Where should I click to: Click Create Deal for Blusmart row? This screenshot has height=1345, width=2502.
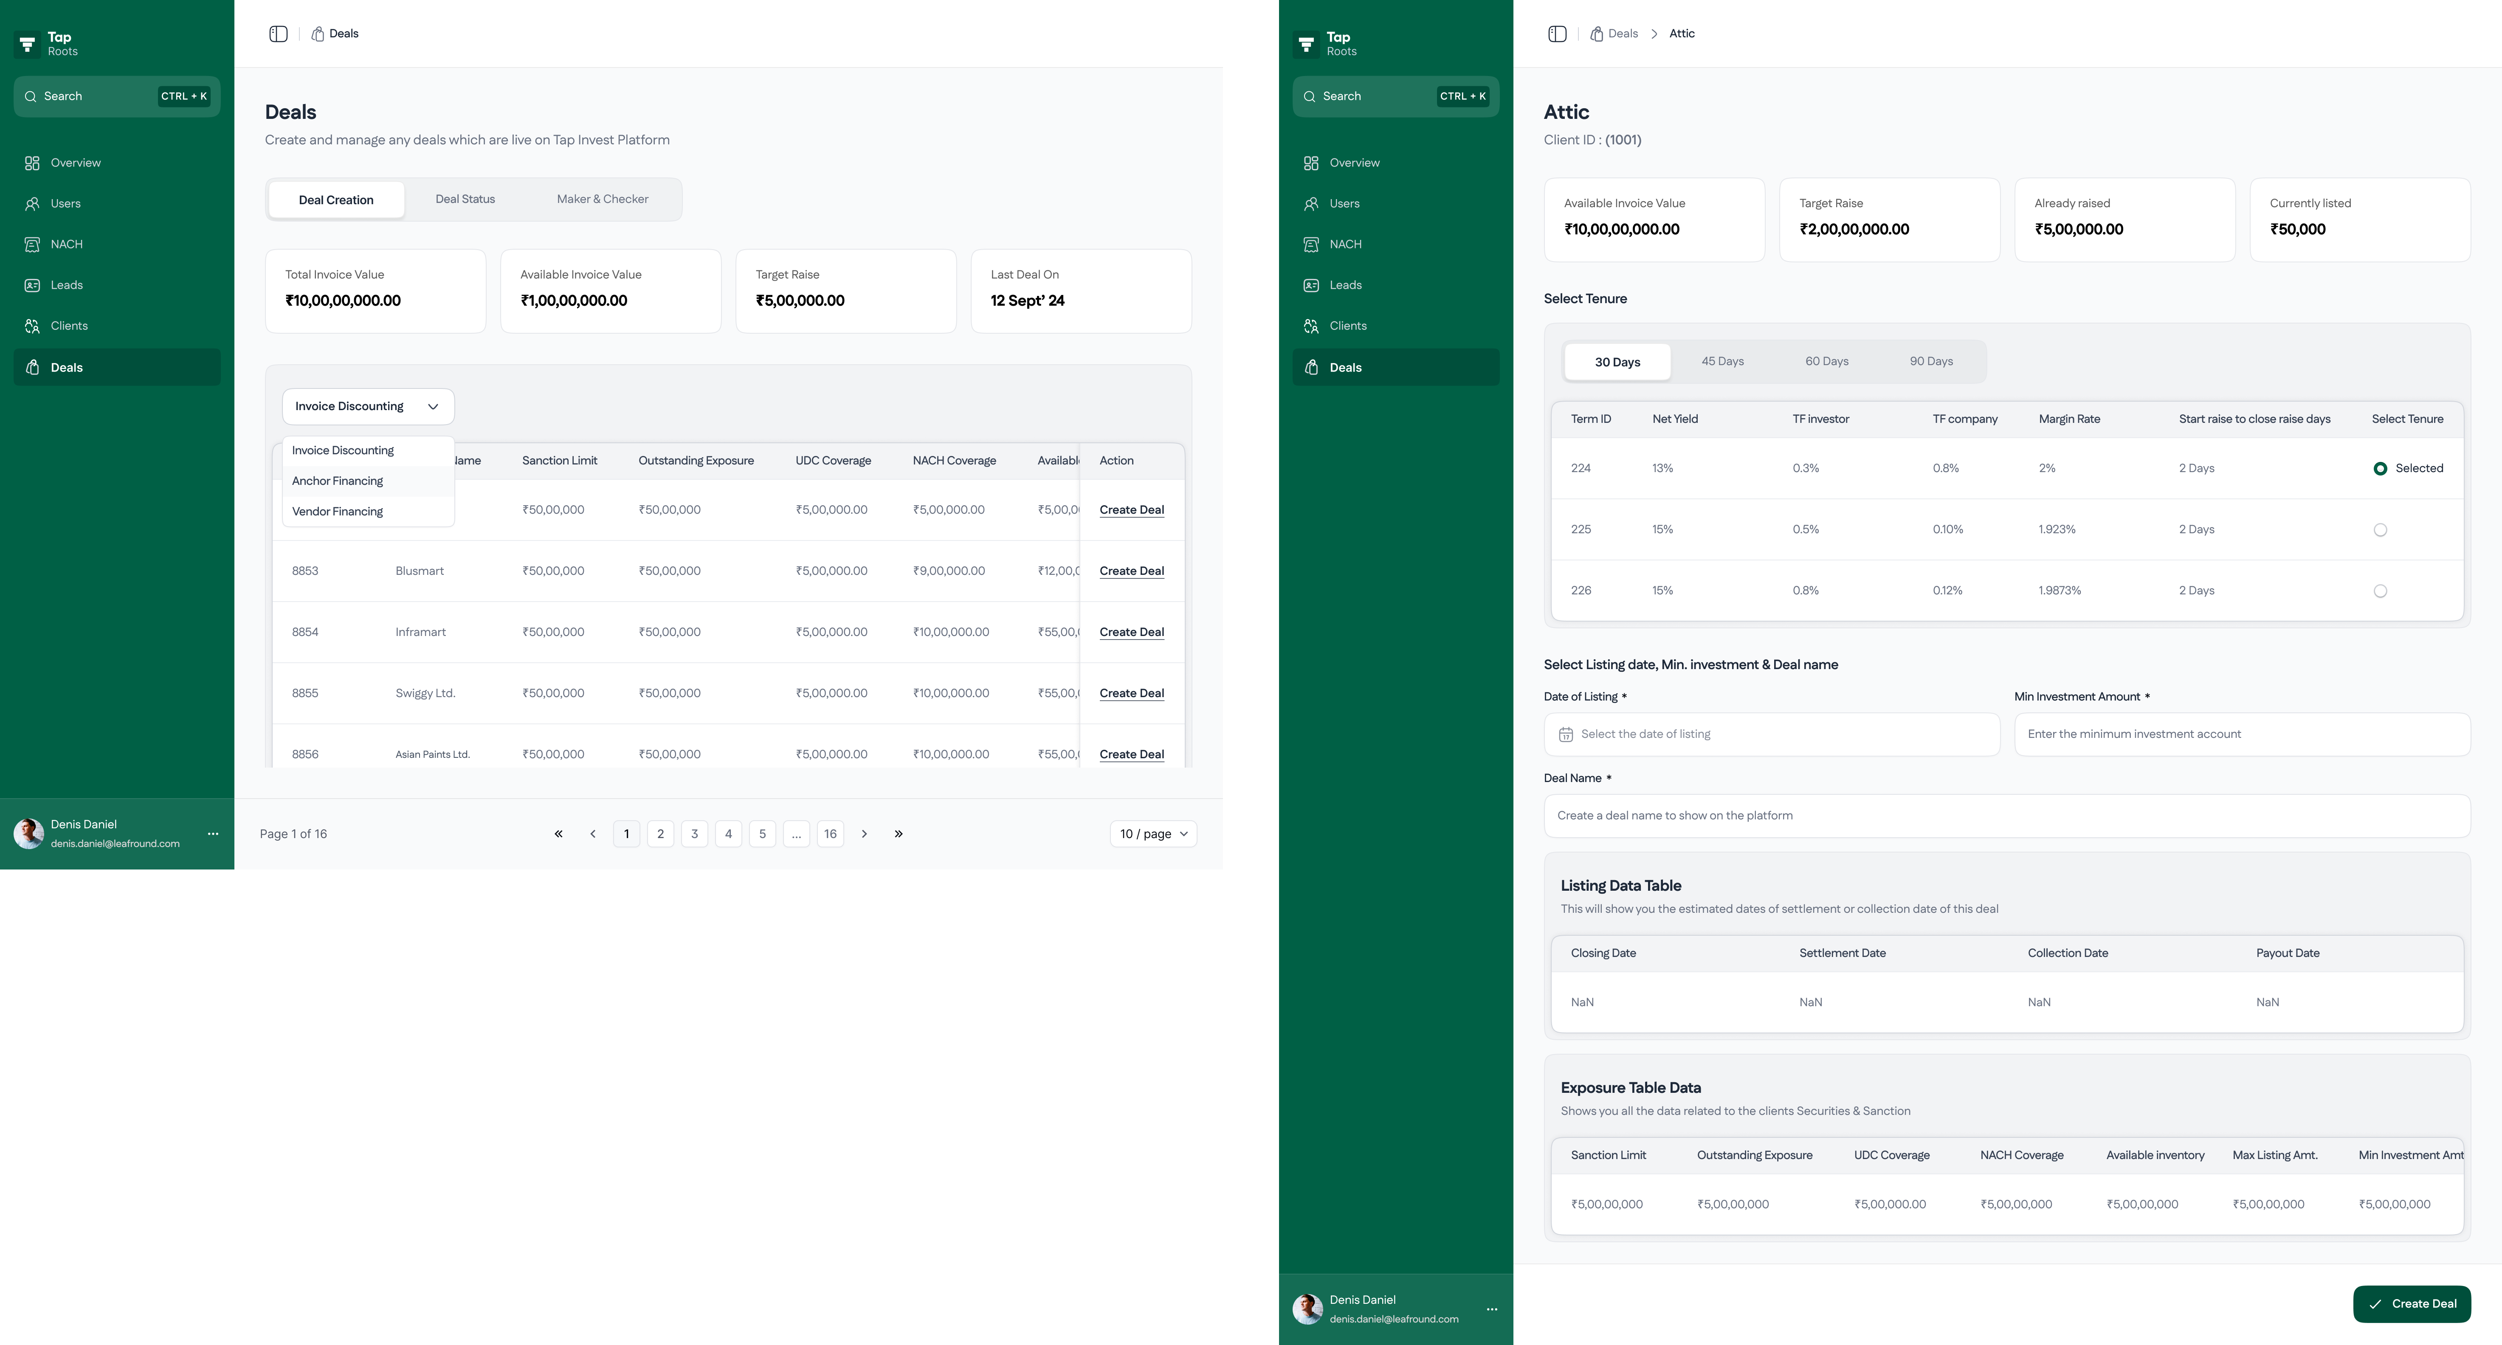(1132, 571)
